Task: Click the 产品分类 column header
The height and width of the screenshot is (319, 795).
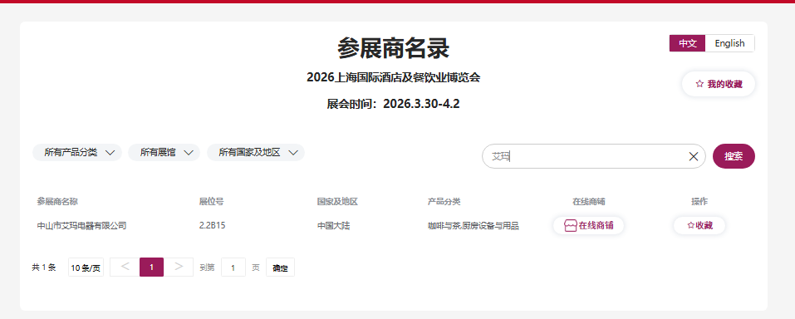Action: tap(444, 201)
